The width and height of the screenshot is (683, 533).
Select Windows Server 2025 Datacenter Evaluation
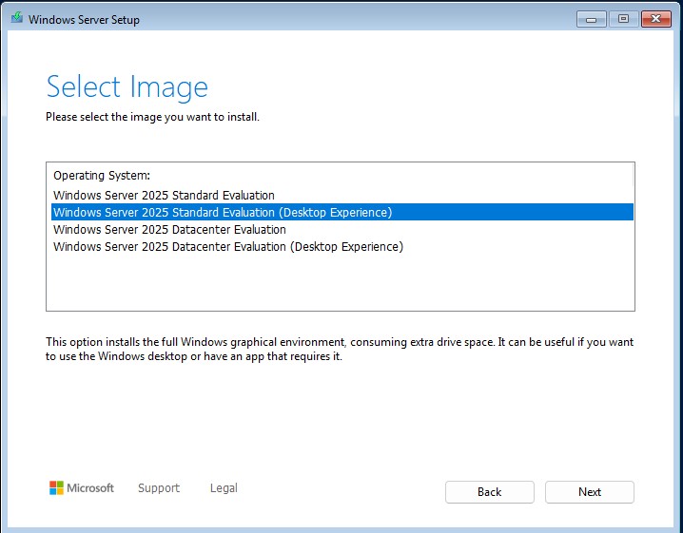[x=169, y=230]
